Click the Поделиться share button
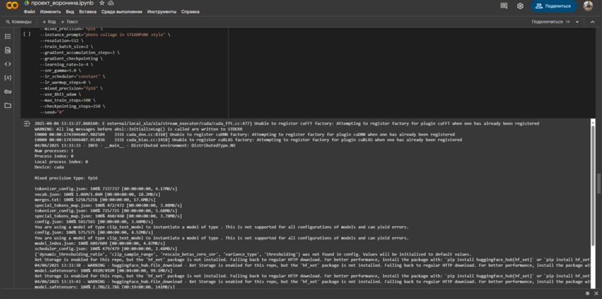The height and width of the screenshot is (299, 602). [x=553, y=6]
